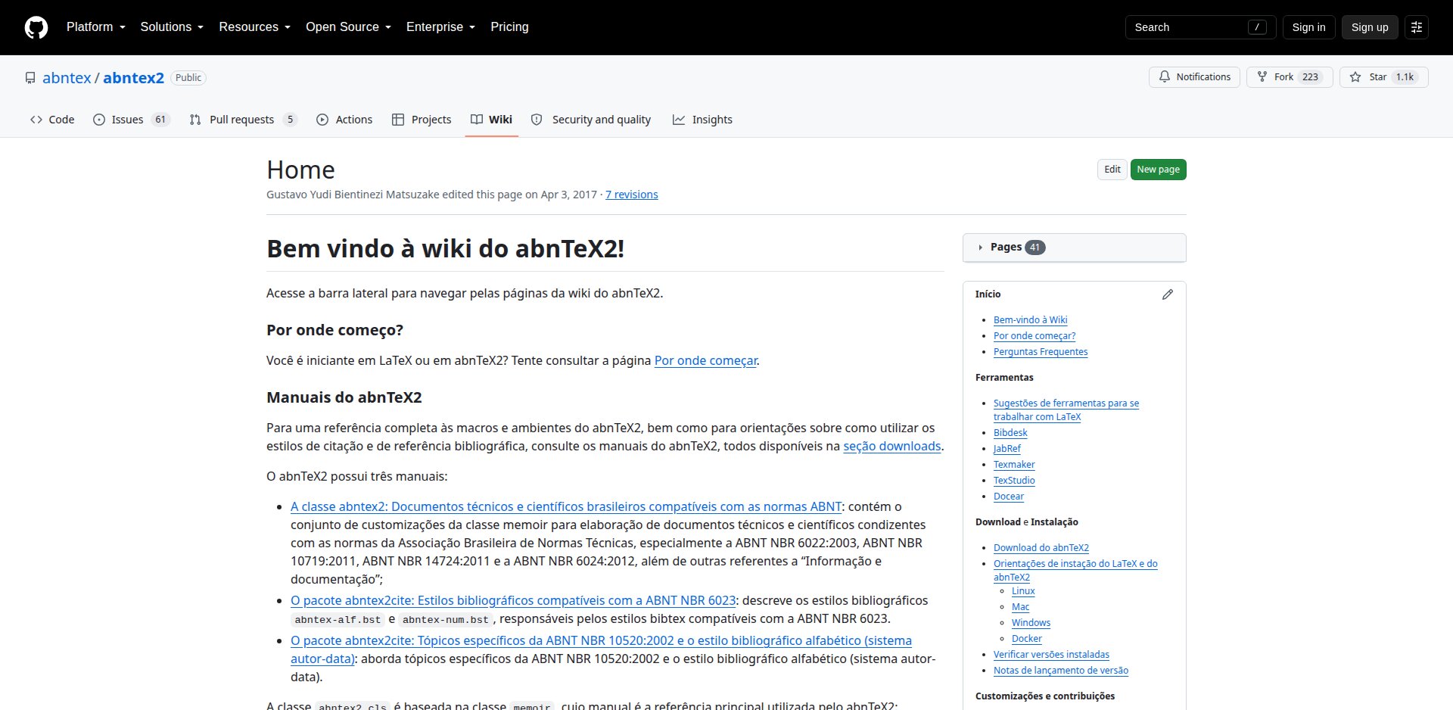Click the Actions play icon

(322, 120)
